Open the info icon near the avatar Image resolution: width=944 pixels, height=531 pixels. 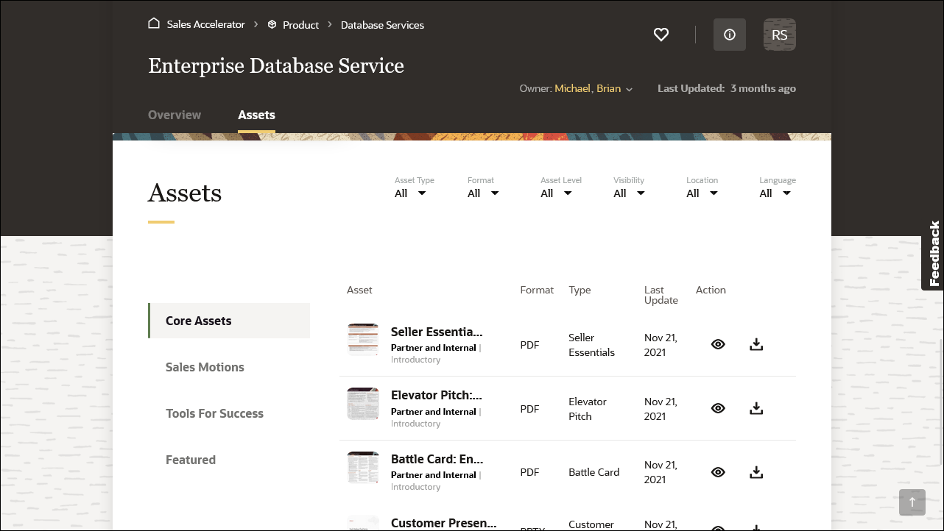729,35
